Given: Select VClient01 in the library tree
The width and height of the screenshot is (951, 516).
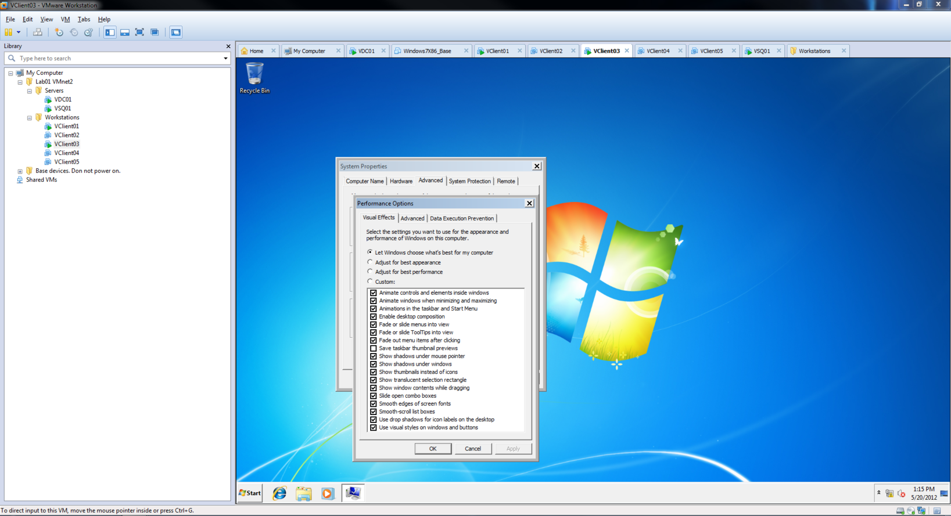Looking at the screenshot, I should pyautogui.click(x=67, y=127).
